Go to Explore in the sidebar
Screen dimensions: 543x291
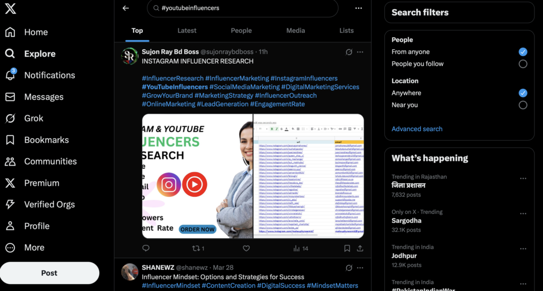(x=30, y=53)
